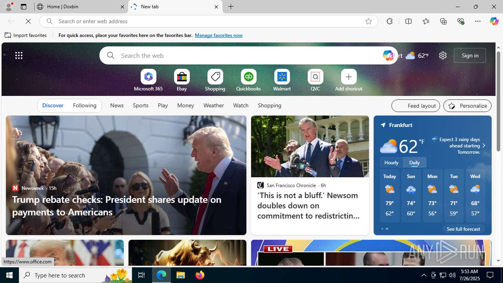Switch the weather card to Hourly
Screen dimensions: 503x283
(391, 162)
